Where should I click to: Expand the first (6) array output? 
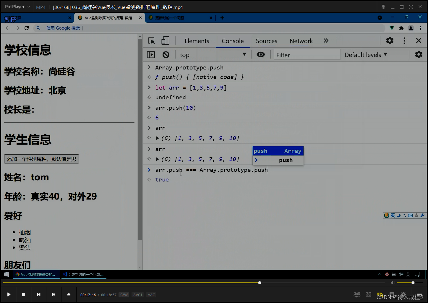click(158, 138)
